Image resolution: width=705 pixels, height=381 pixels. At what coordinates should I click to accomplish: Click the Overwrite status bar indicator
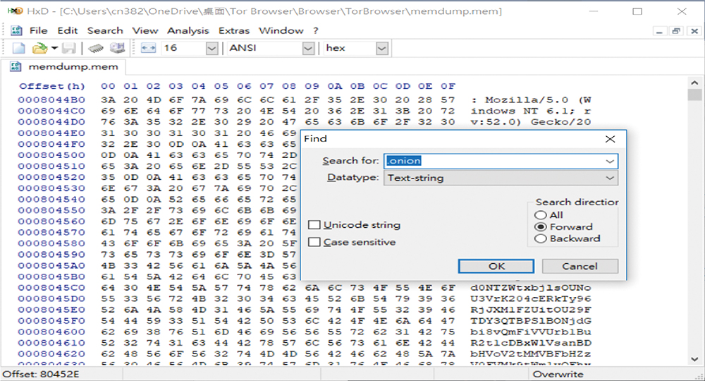[558, 374]
